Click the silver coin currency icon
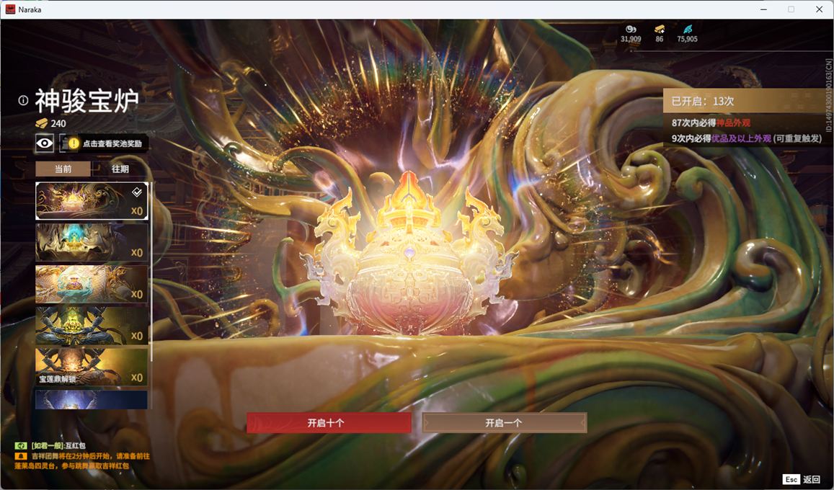The width and height of the screenshot is (834, 490). point(631,30)
